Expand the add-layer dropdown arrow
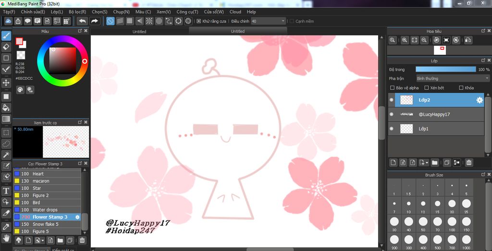Image resolution: width=492 pixels, height=251 pixels. click(427, 163)
